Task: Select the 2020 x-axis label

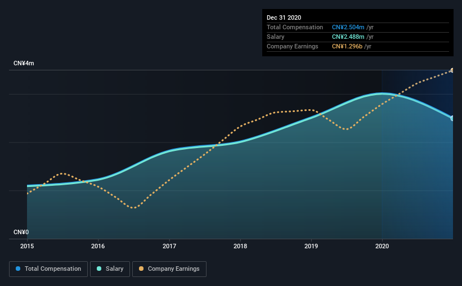Action: [382, 246]
